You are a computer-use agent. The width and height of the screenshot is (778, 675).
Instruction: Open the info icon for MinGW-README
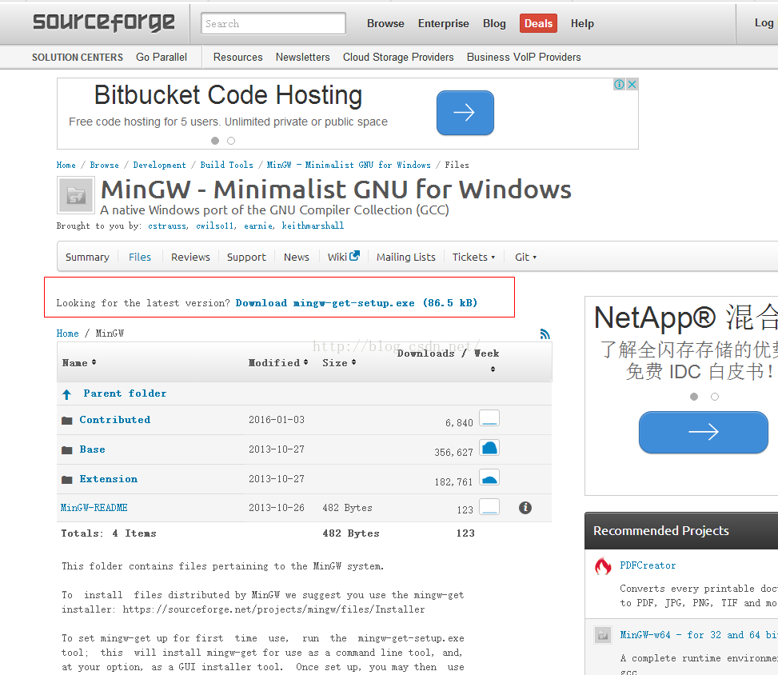coord(525,508)
